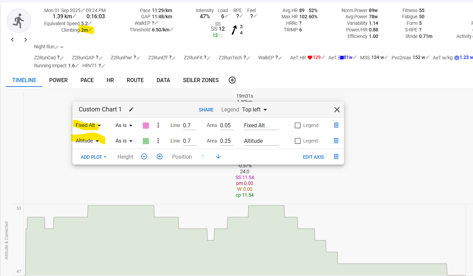Edit the Custom Chart 1 name pencil
This screenshot has width=473, height=276.
(131, 109)
